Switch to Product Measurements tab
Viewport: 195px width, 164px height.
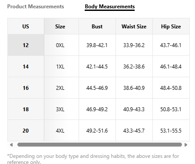pos(36,7)
